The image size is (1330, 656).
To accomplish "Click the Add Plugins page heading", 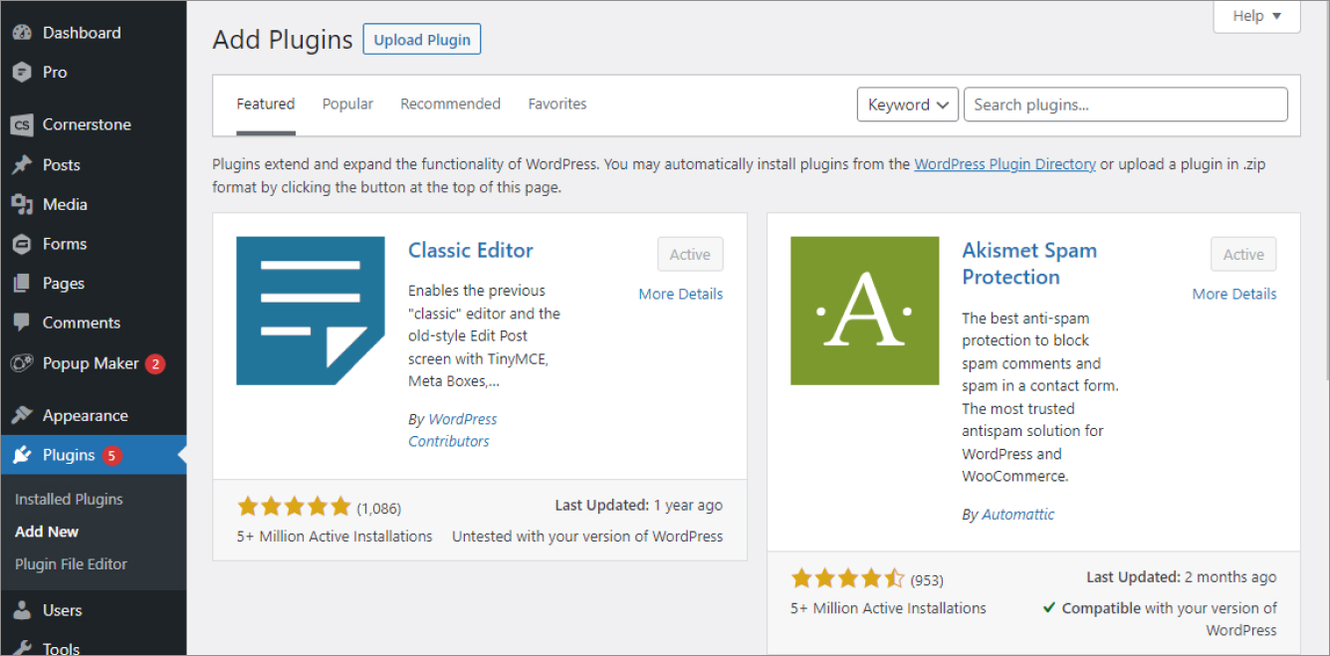I will click(283, 40).
